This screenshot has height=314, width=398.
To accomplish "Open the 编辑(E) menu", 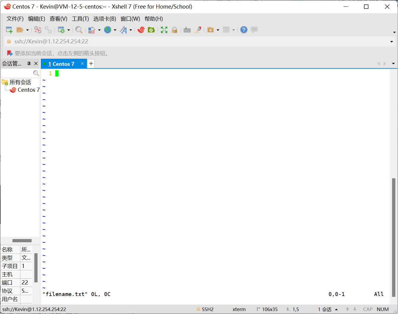I will point(37,19).
